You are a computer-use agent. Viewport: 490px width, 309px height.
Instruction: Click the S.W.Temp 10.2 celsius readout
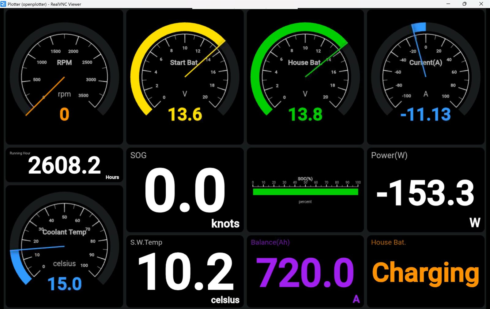tap(185, 271)
